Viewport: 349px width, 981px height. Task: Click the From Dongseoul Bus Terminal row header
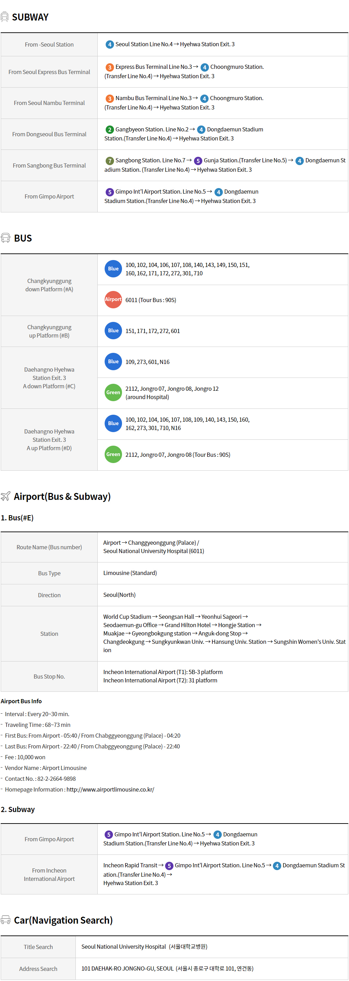coord(49,134)
